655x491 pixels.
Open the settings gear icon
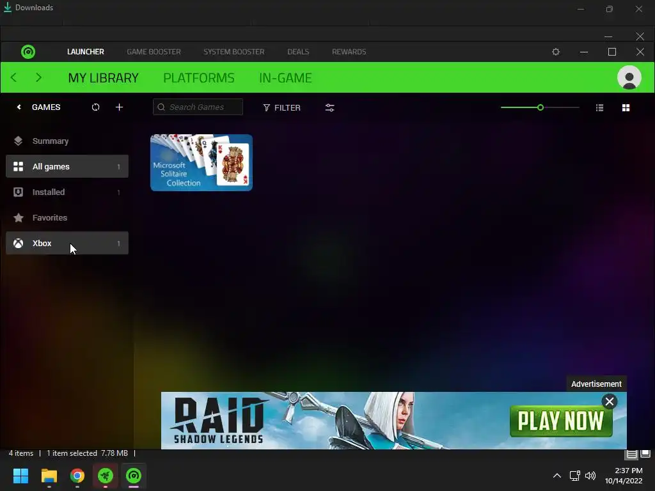point(556,52)
